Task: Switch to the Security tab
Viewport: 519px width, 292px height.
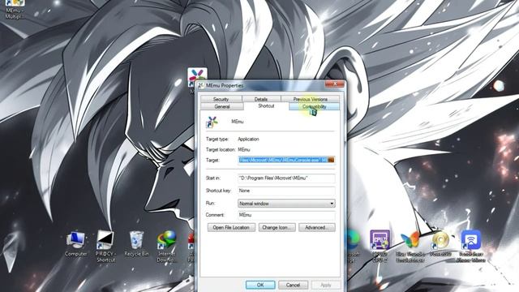Action: (x=221, y=99)
